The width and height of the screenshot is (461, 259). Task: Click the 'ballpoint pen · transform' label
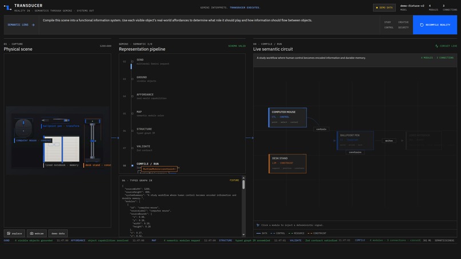[x=61, y=126]
